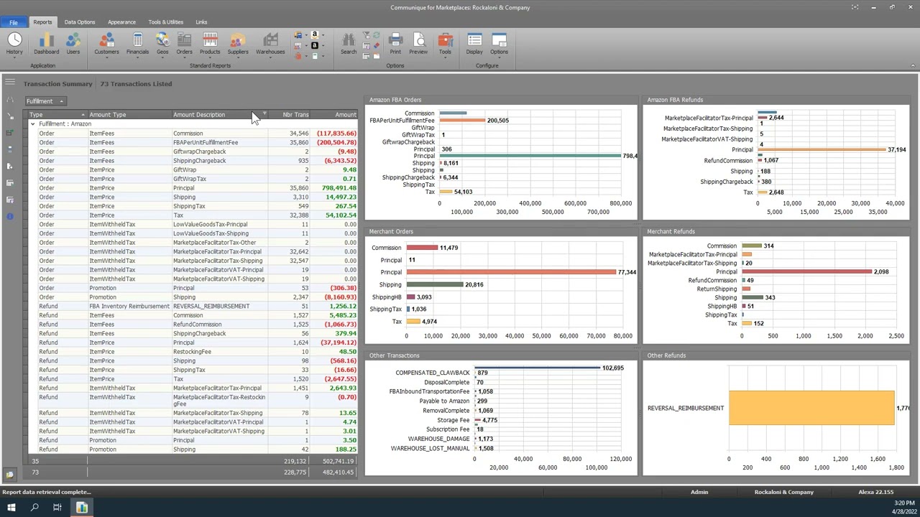920x517 pixels.
Task: Open the Dashboard from the ribbon
Action: 46,43
